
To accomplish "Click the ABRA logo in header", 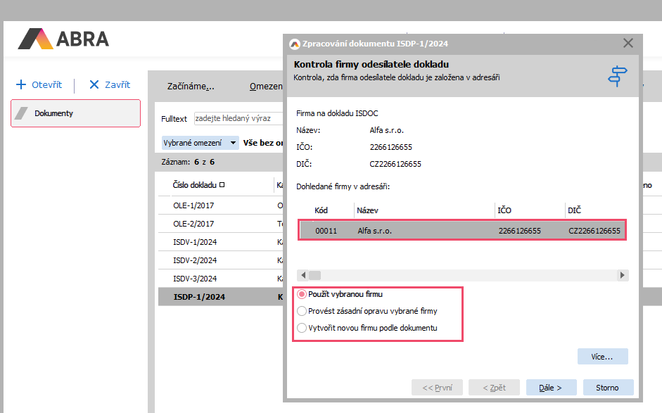I will (64, 39).
